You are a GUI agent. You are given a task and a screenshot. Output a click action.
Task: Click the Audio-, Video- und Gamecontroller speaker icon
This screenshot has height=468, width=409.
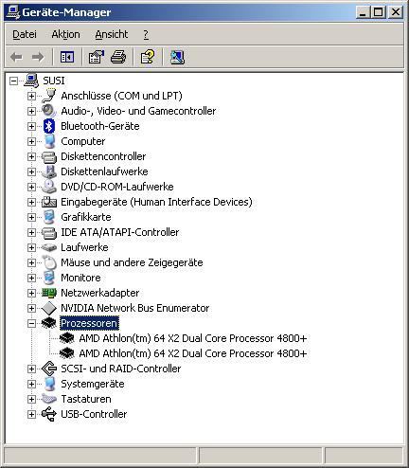[x=49, y=111]
